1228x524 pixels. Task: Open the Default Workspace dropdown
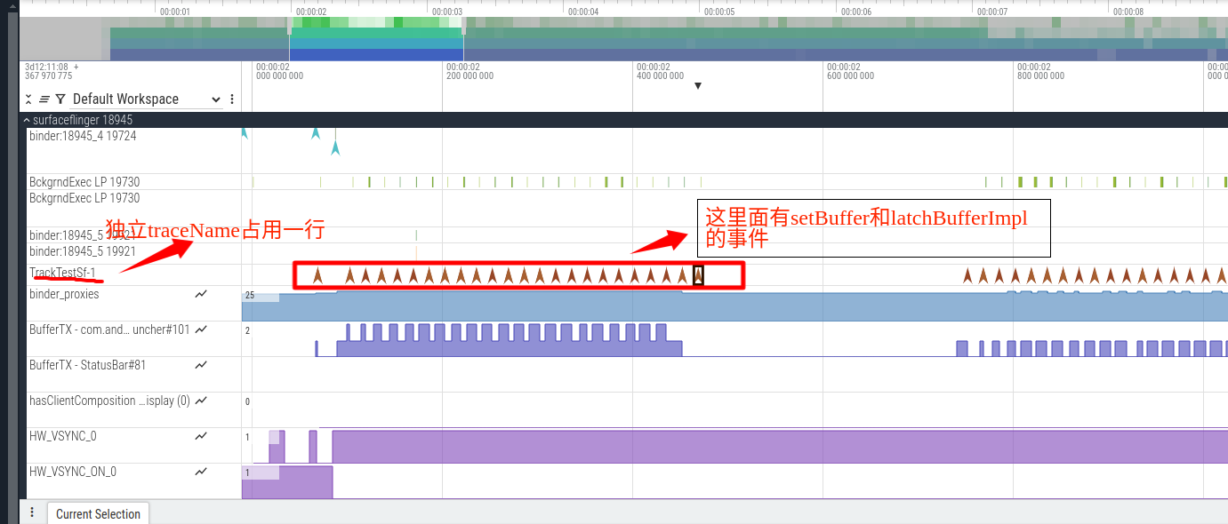[147, 99]
